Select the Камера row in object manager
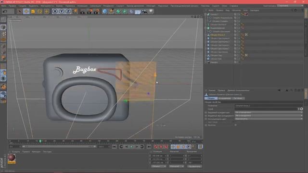This screenshot has width=308, height=173. click(x=214, y=62)
